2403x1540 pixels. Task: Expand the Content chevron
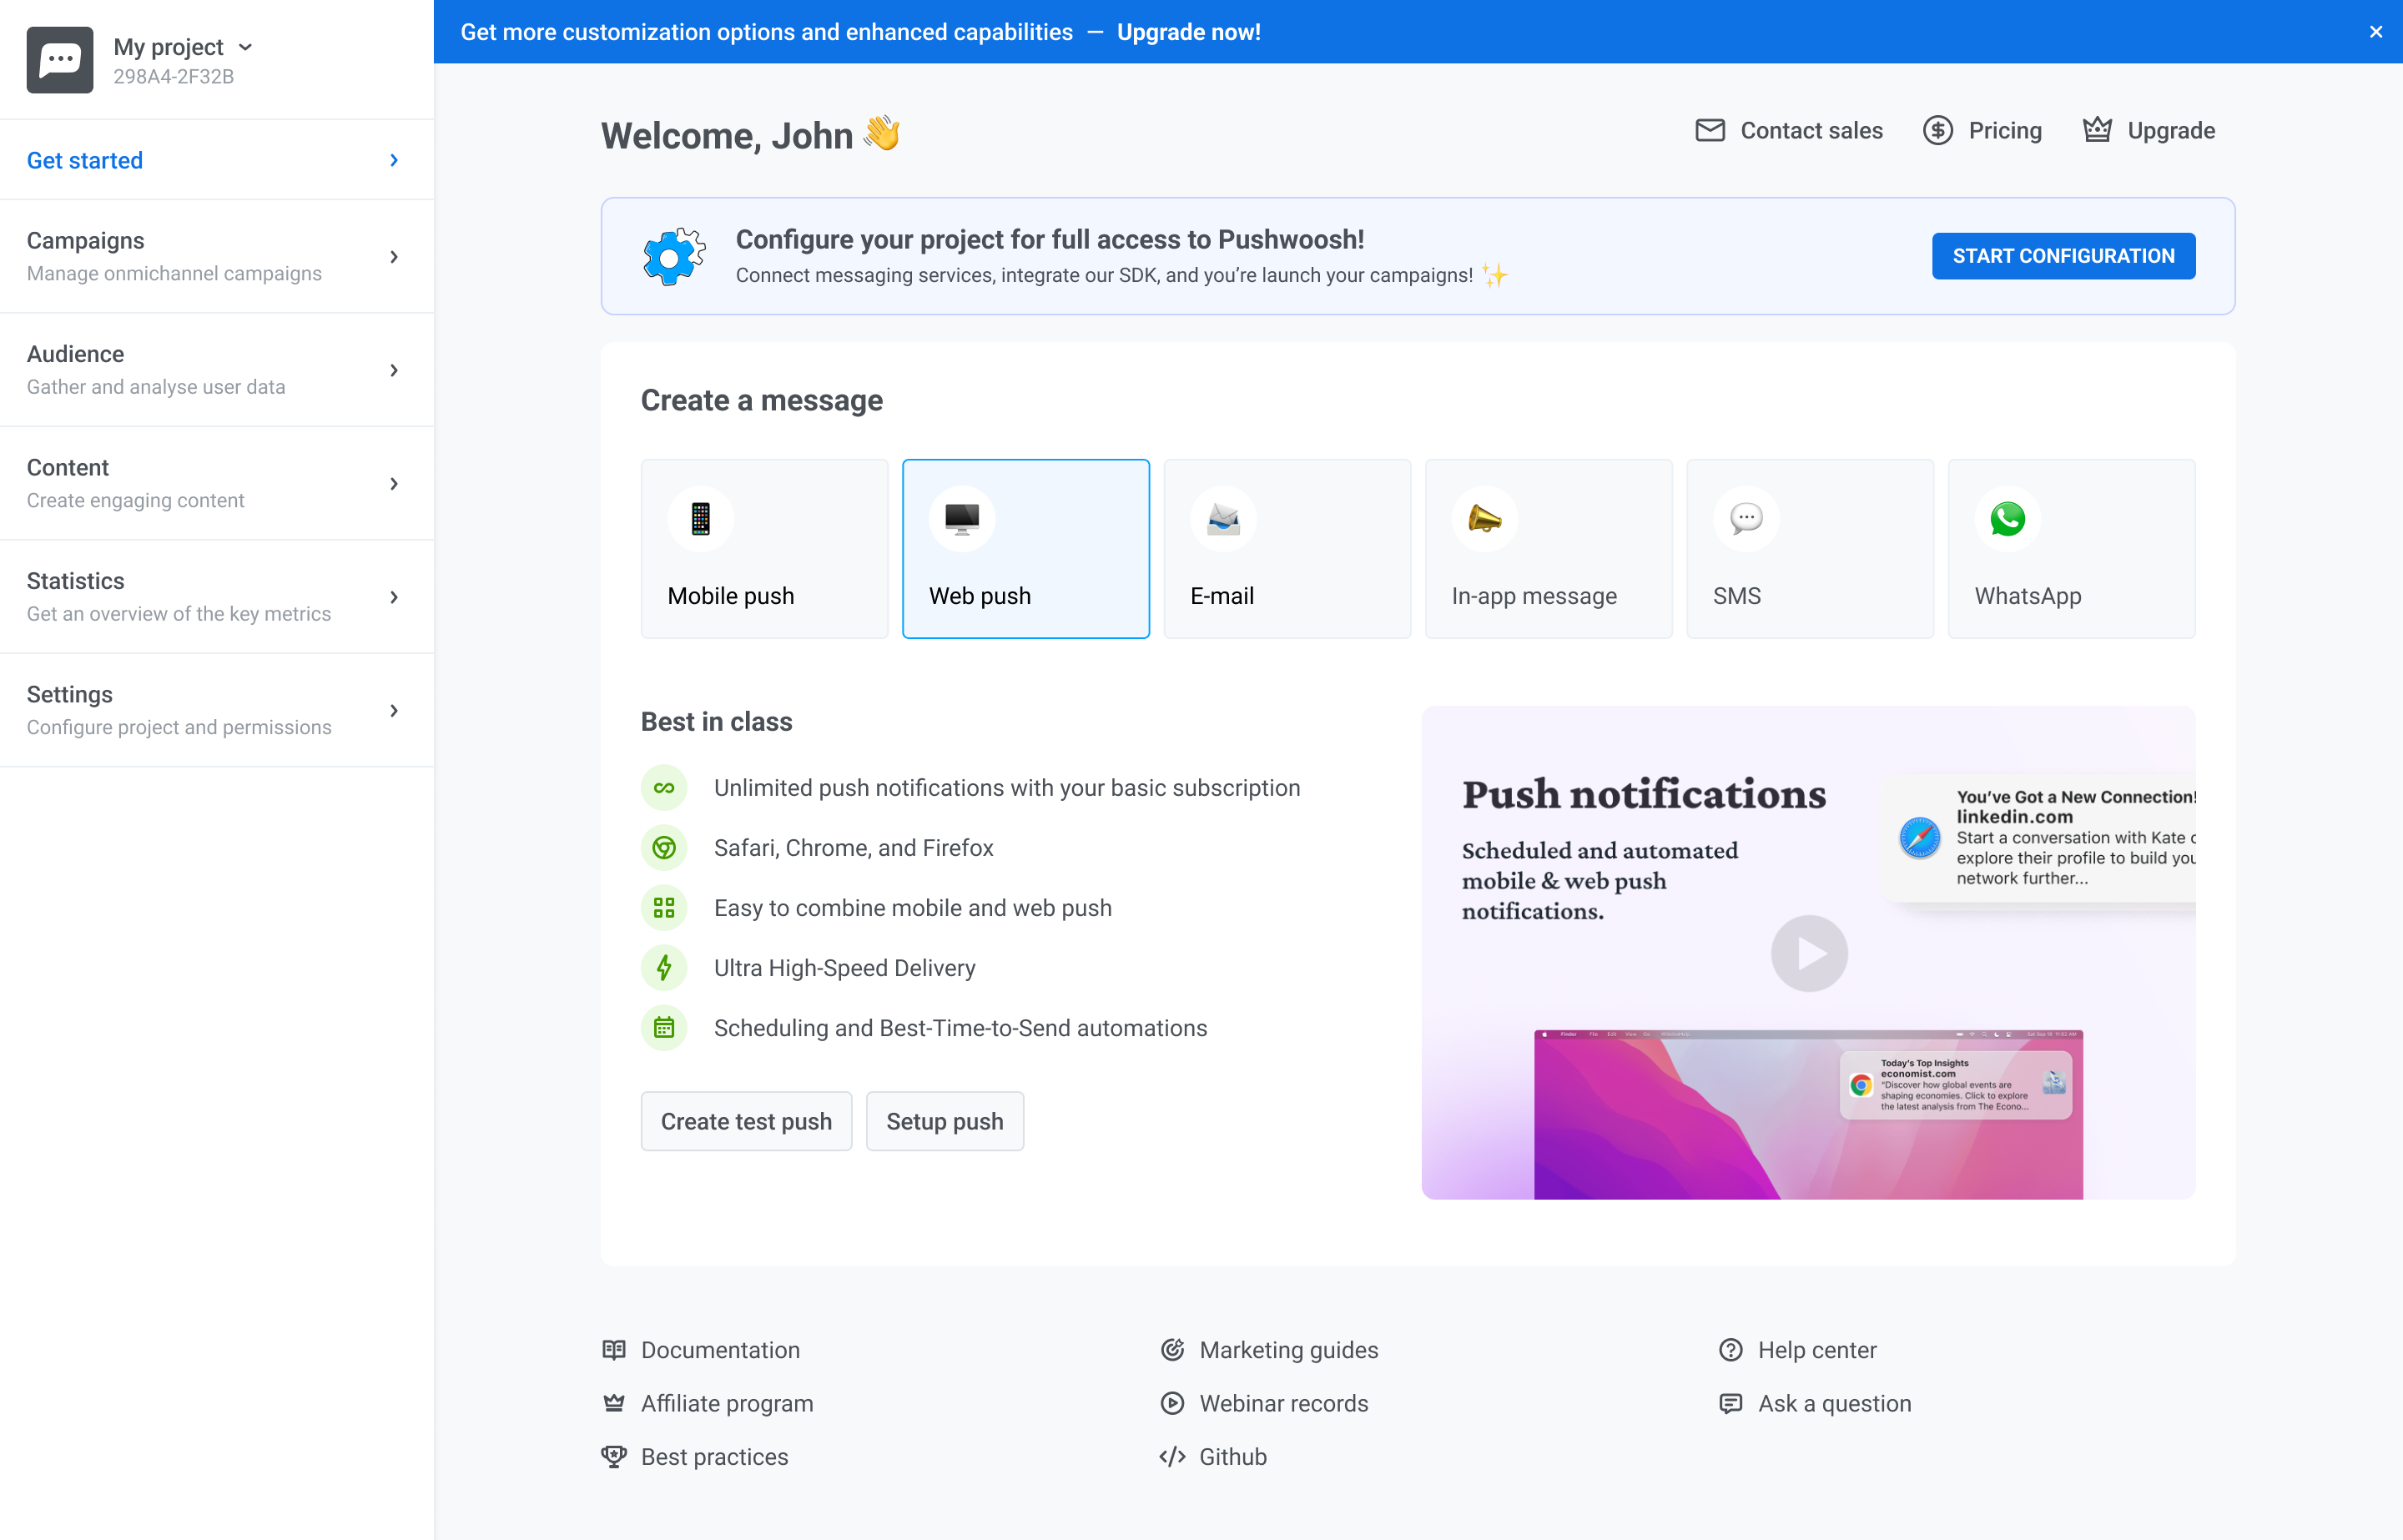(x=394, y=484)
